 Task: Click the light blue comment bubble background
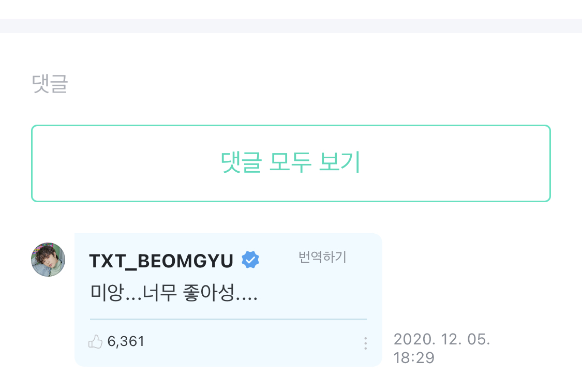pyautogui.click(x=228, y=300)
